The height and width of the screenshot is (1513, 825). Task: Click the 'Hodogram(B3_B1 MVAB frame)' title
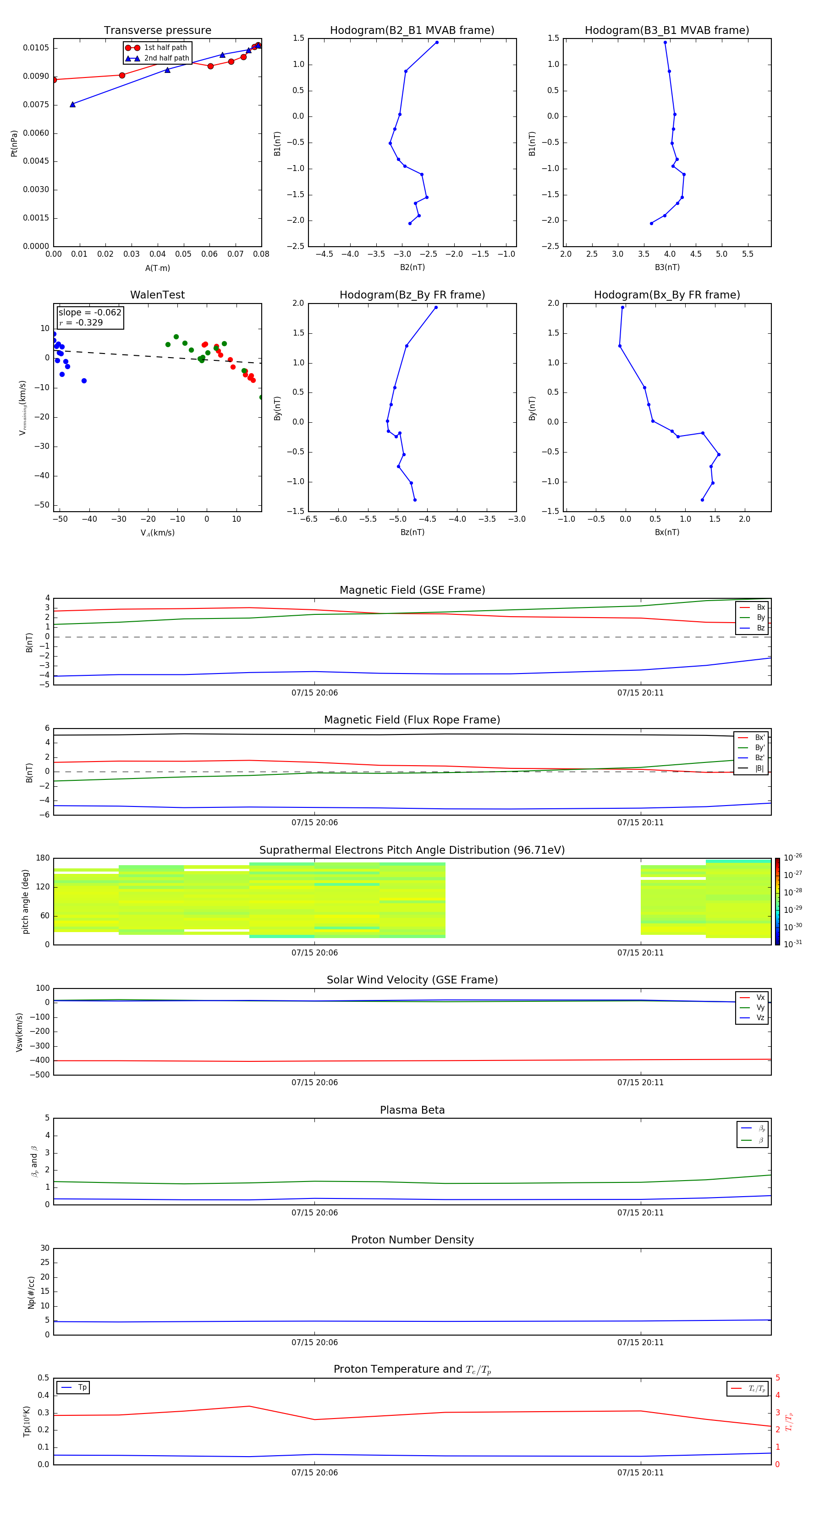667,31
